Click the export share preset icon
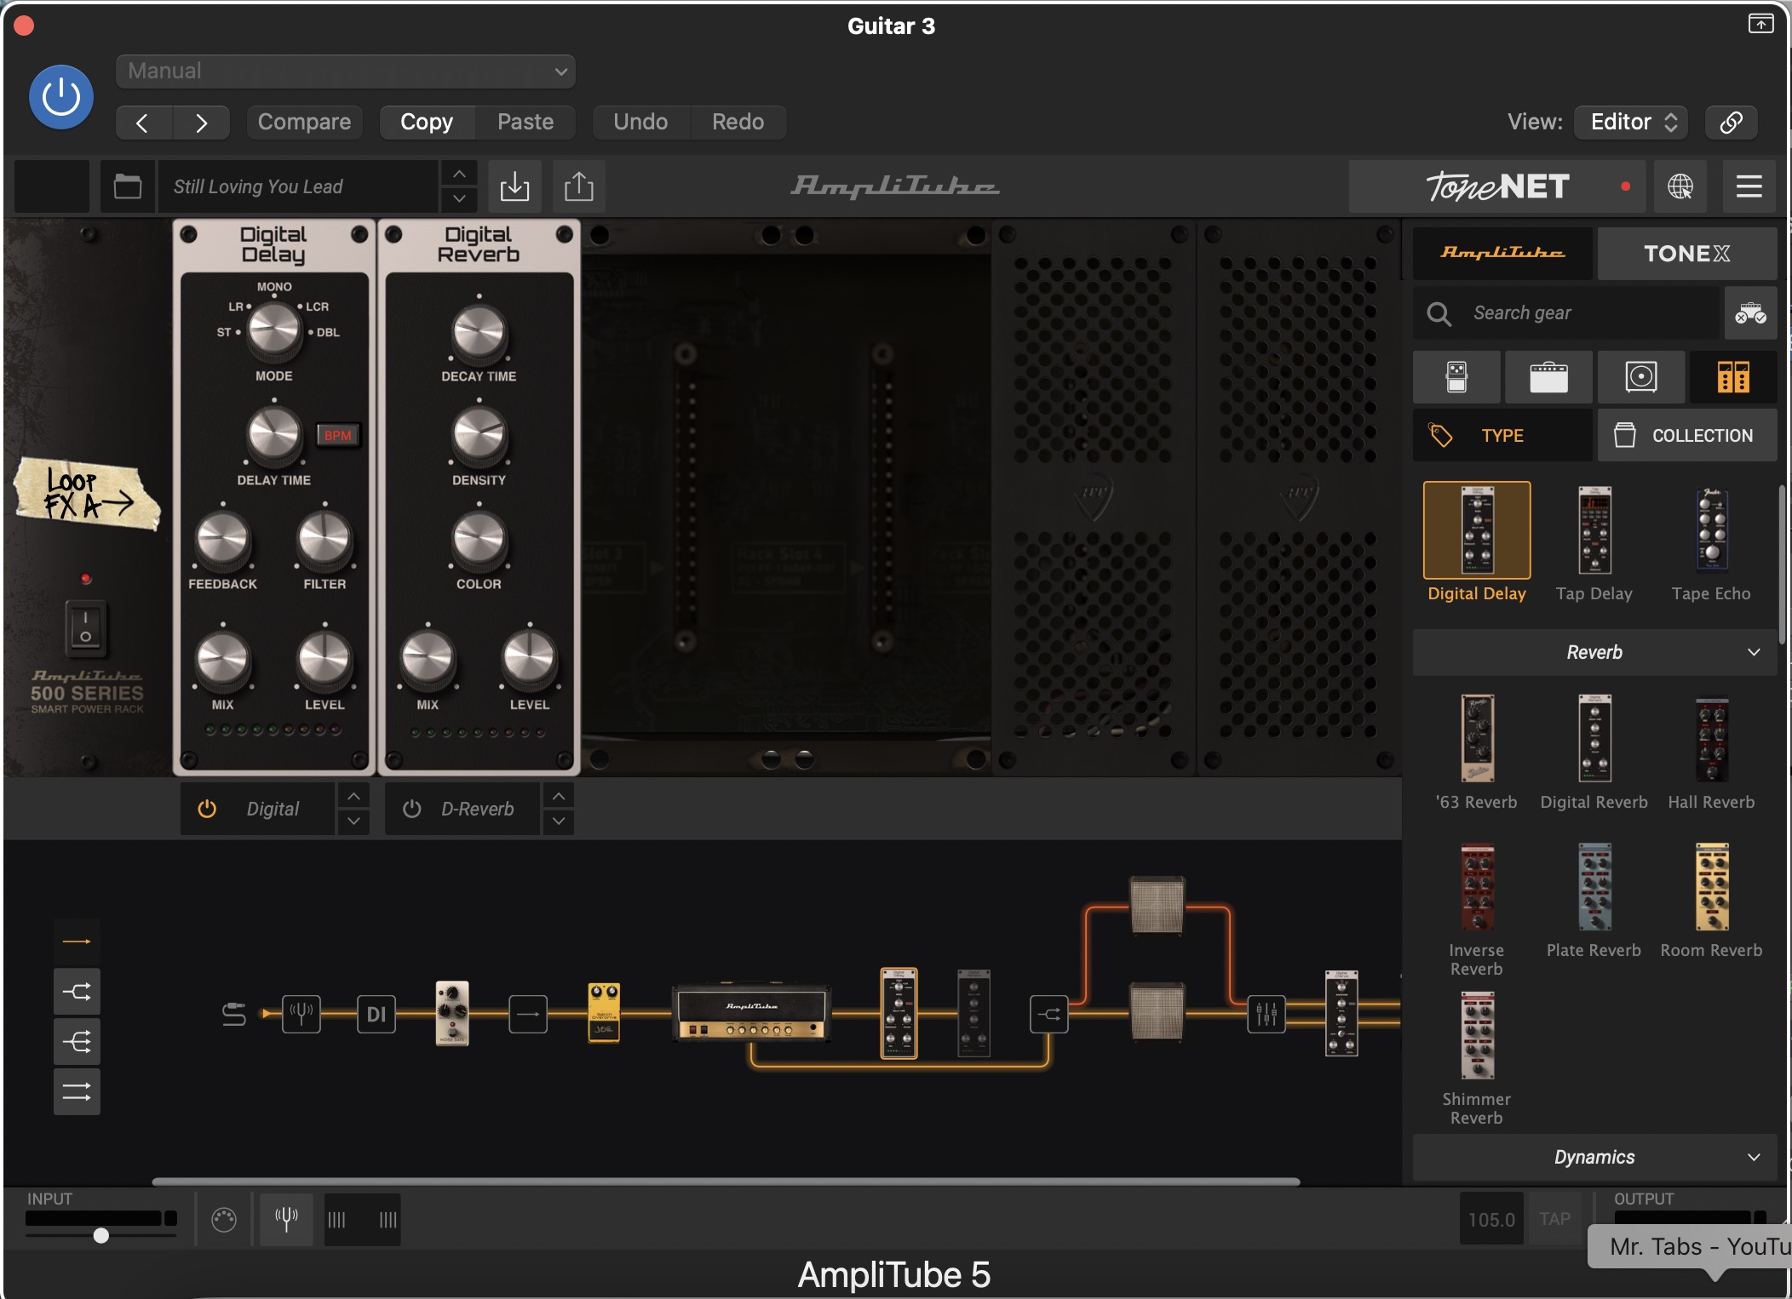 [579, 186]
